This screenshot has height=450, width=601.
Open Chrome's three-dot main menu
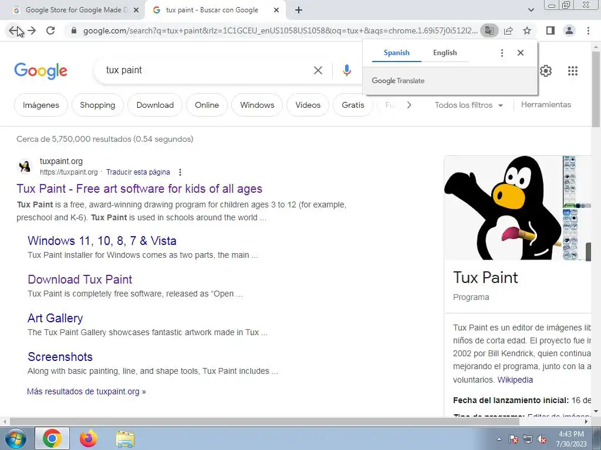click(588, 30)
